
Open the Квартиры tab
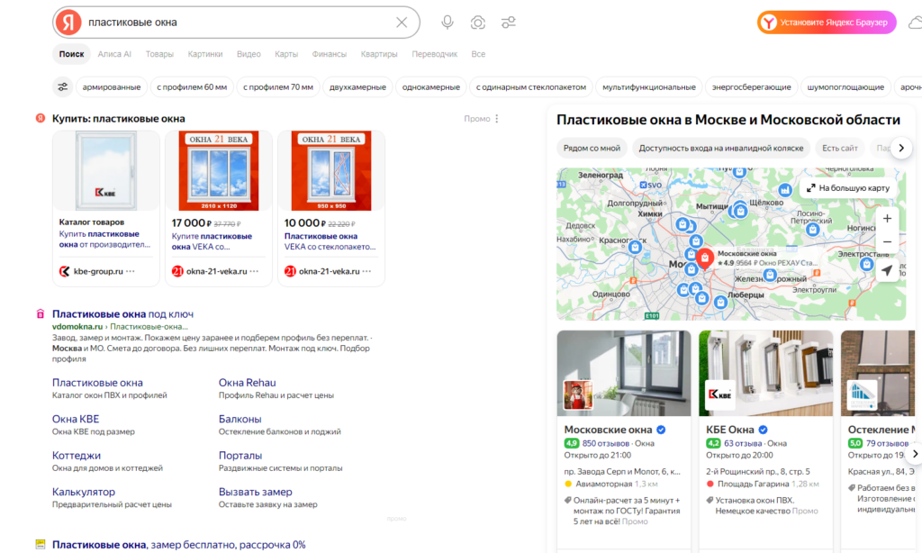[x=379, y=54]
